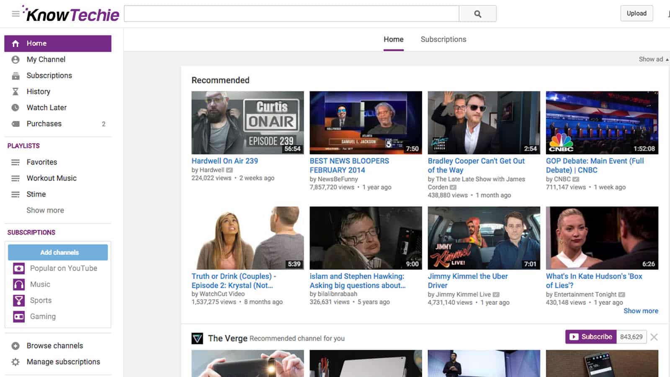Image resolution: width=670 pixels, height=377 pixels.
Task: Click in the search input field
Action: (x=291, y=14)
